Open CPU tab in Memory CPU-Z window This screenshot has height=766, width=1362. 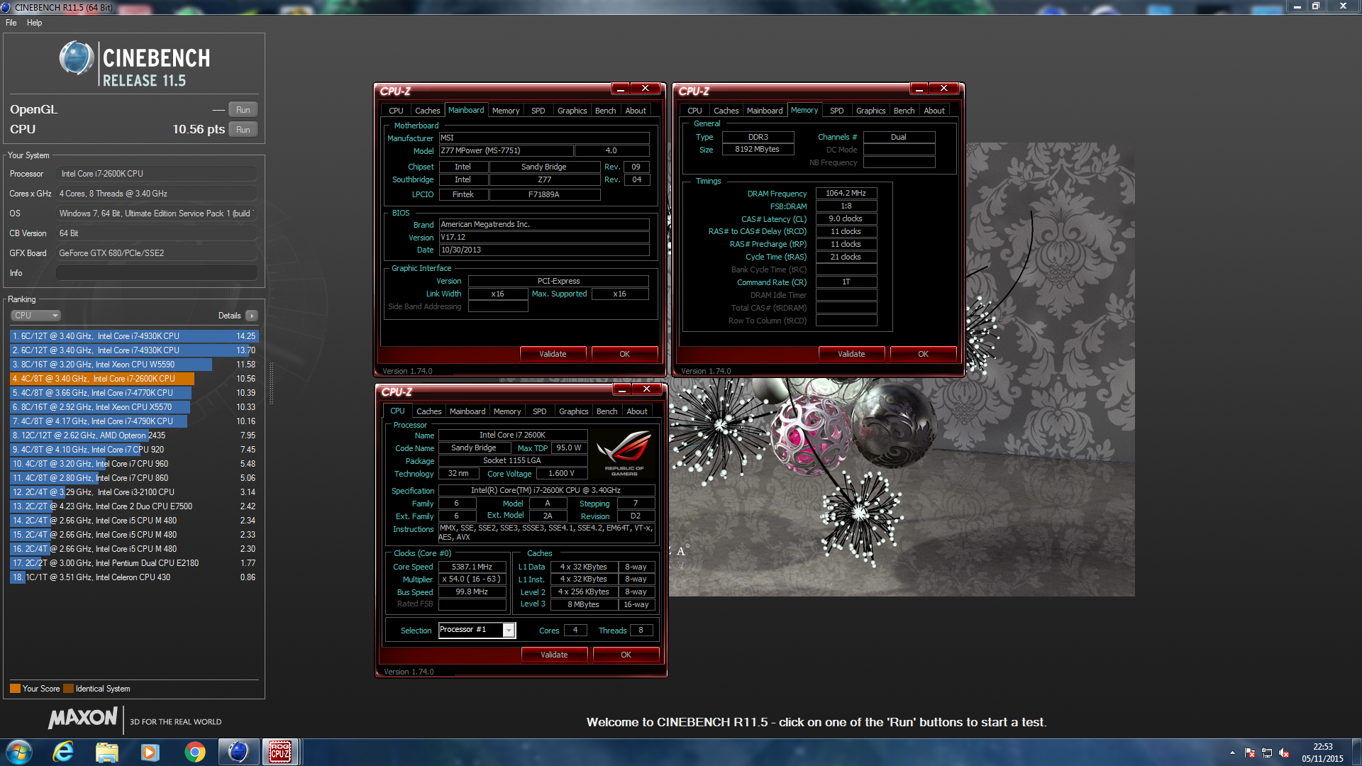tap(694, 111)
